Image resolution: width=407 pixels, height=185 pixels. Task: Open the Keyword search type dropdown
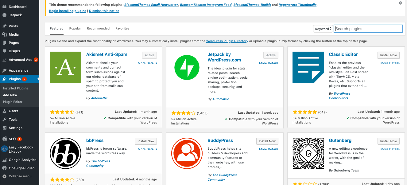(323, 29)
